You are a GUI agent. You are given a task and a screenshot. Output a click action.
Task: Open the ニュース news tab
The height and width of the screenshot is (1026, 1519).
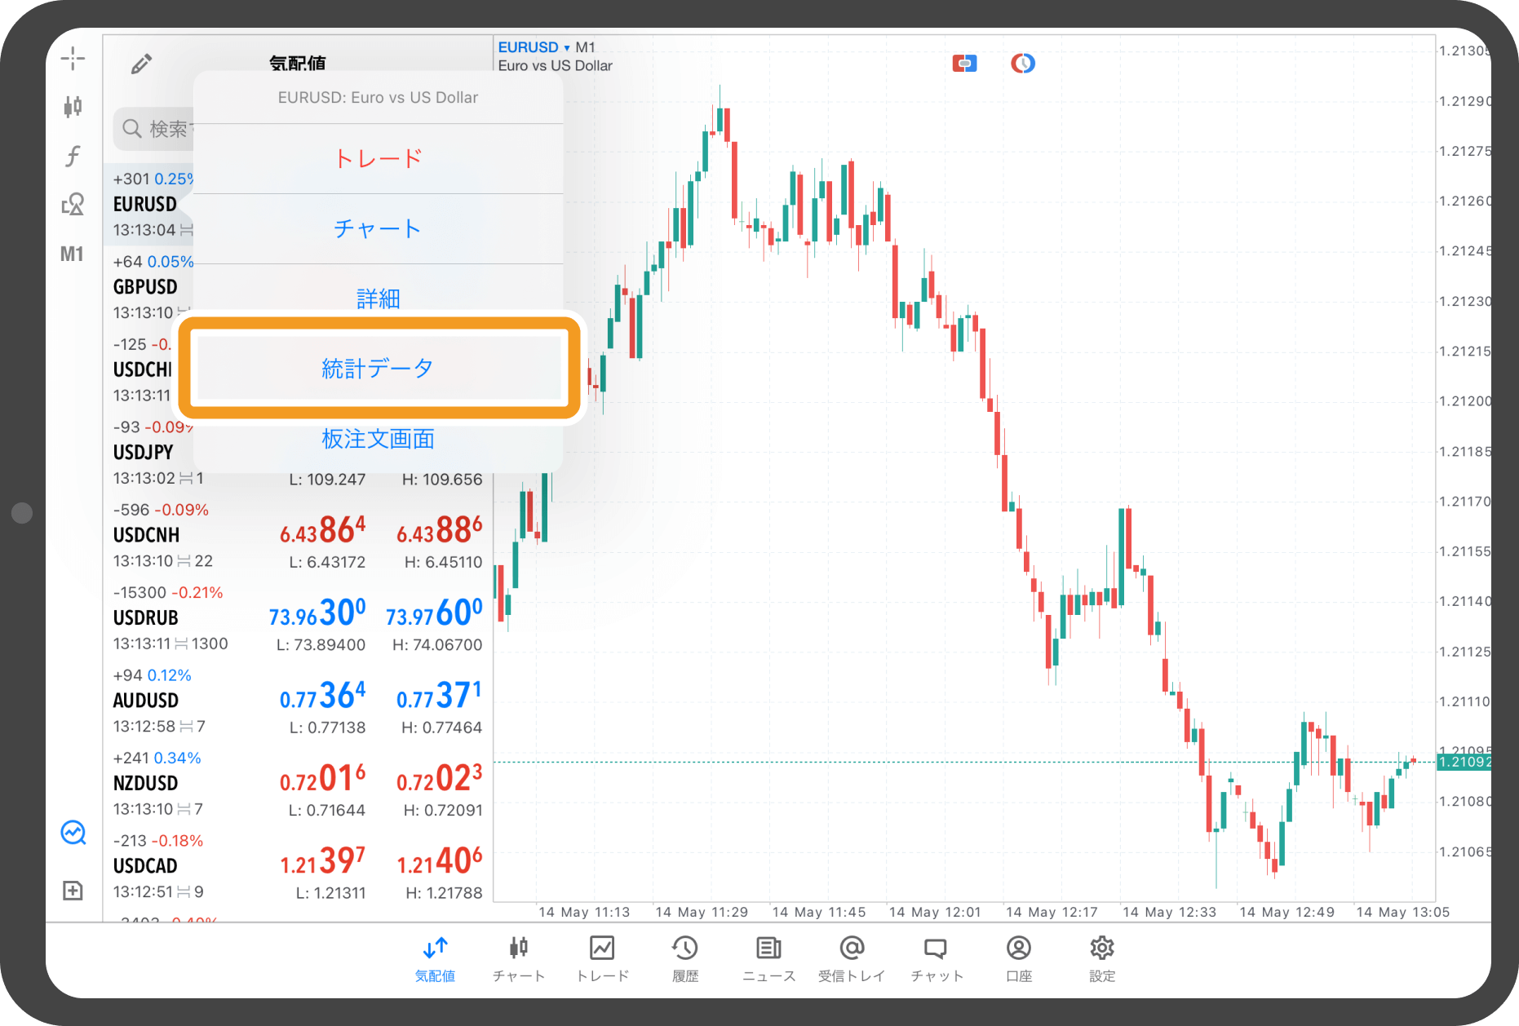(x=768, y=958)
